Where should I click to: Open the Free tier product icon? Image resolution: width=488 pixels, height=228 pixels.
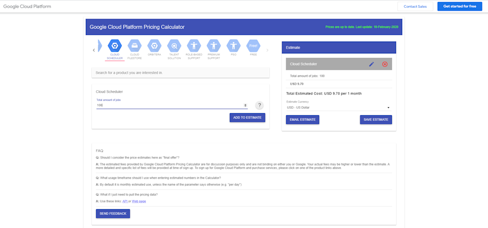[x=253, y=46]
